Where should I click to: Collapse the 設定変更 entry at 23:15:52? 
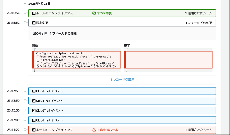click(x=34, y=23)
